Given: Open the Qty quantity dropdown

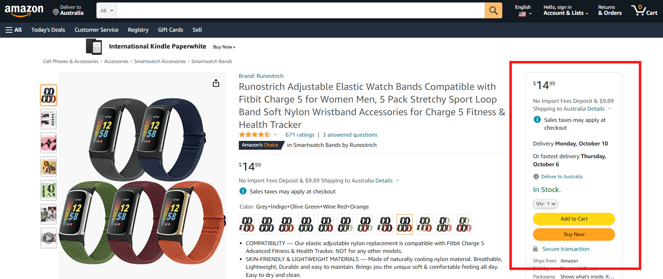Looking at the screenshot, I should pyautogui.click(x=545, y=204).
